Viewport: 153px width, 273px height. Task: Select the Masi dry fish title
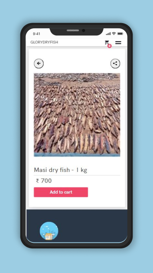tap(61, 170)
